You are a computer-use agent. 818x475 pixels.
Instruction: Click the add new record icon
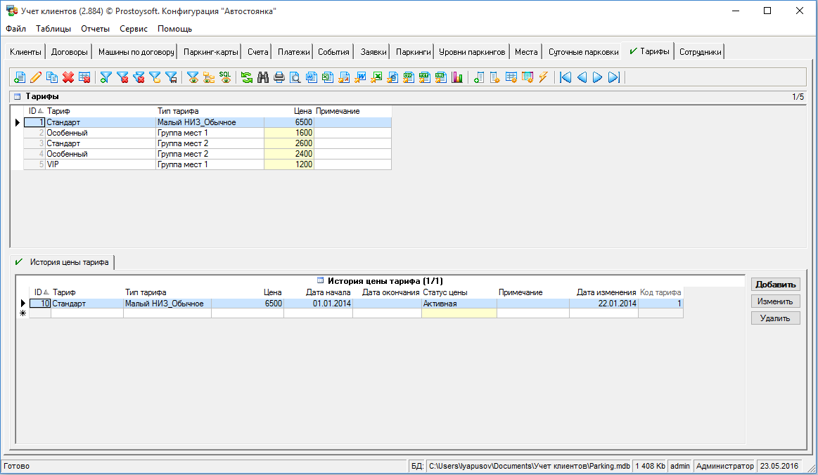tap(19, 77)
